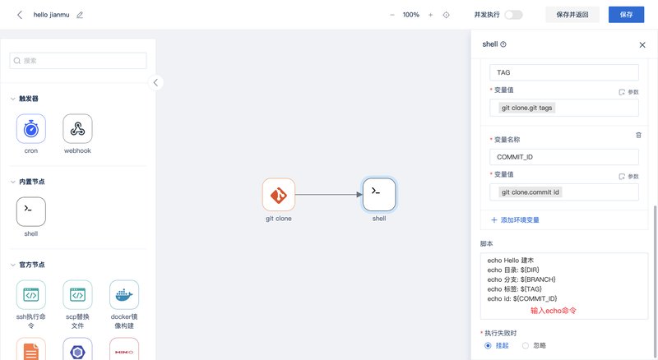Collapse the 官方节点 section
658x360 pixels.
point(12,265)
